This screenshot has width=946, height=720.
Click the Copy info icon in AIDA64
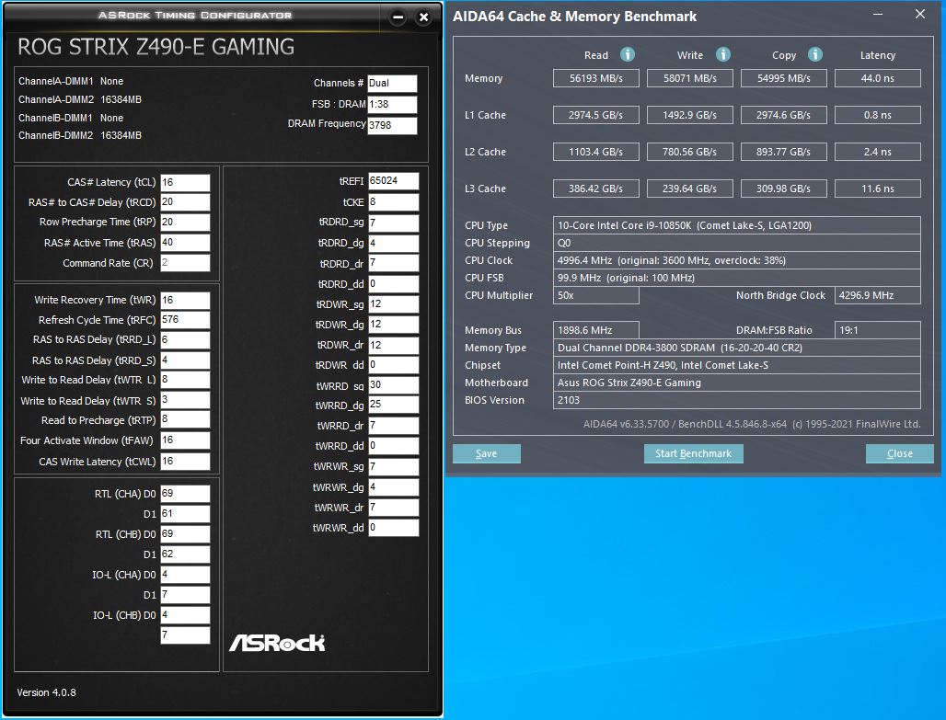pyautogui.click(x=815, y=55)
